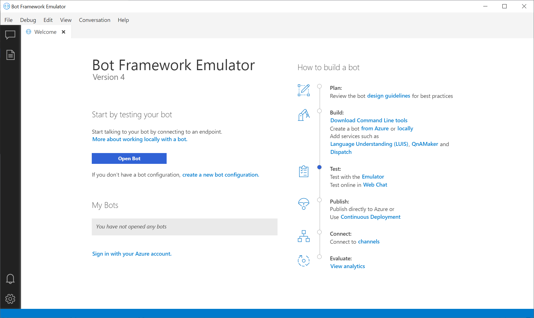Close the Welcome tab
The width and height of the screenshot is (534, 318).
click(x=63, y=32)
